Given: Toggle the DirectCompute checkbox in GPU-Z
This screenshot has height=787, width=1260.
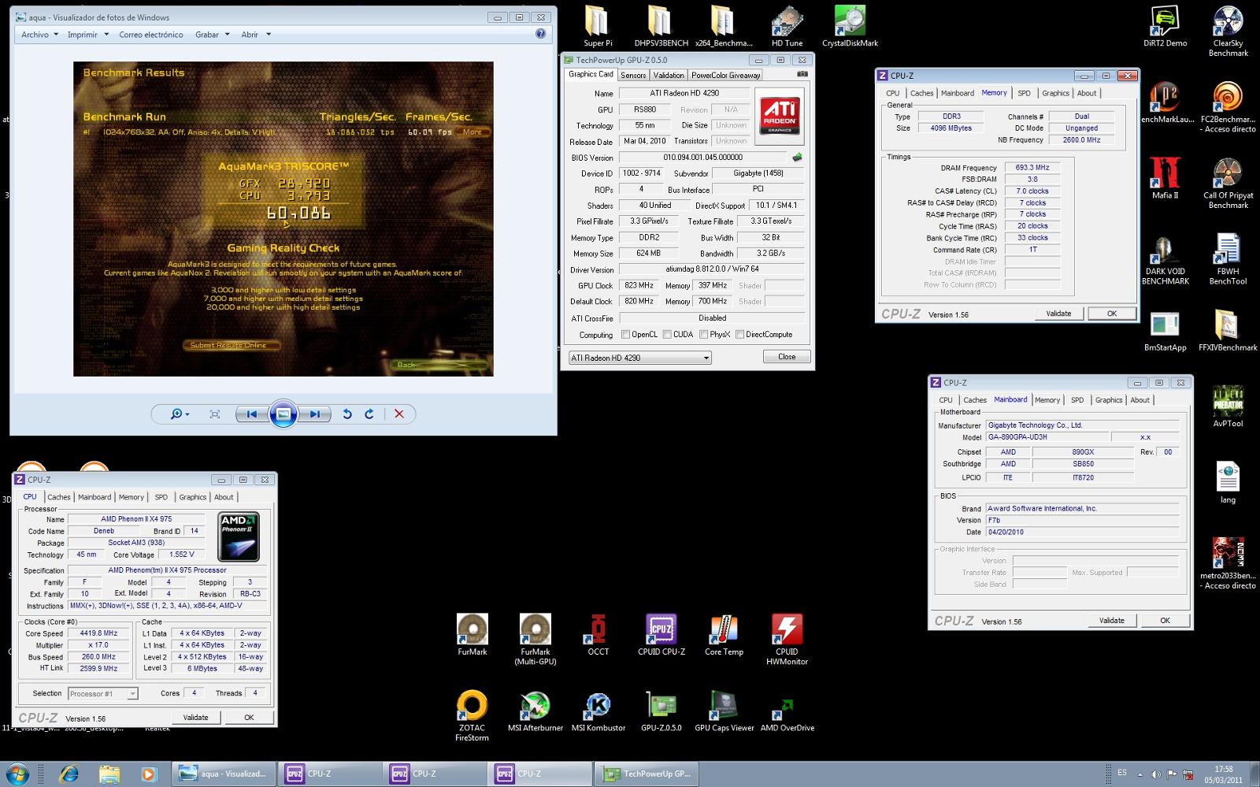Looking at the screenshot, I should (x=739, y=335).
